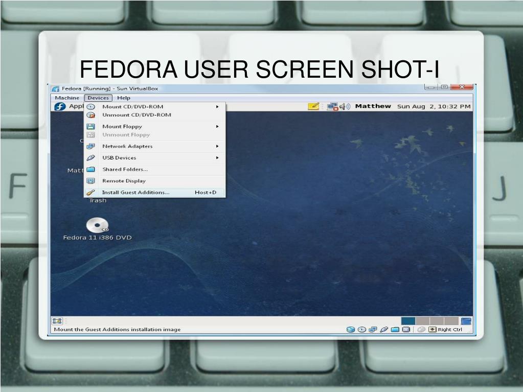Click the virtualization chip status indicator
The image size is (523, 392).
(x=406, y=329)
